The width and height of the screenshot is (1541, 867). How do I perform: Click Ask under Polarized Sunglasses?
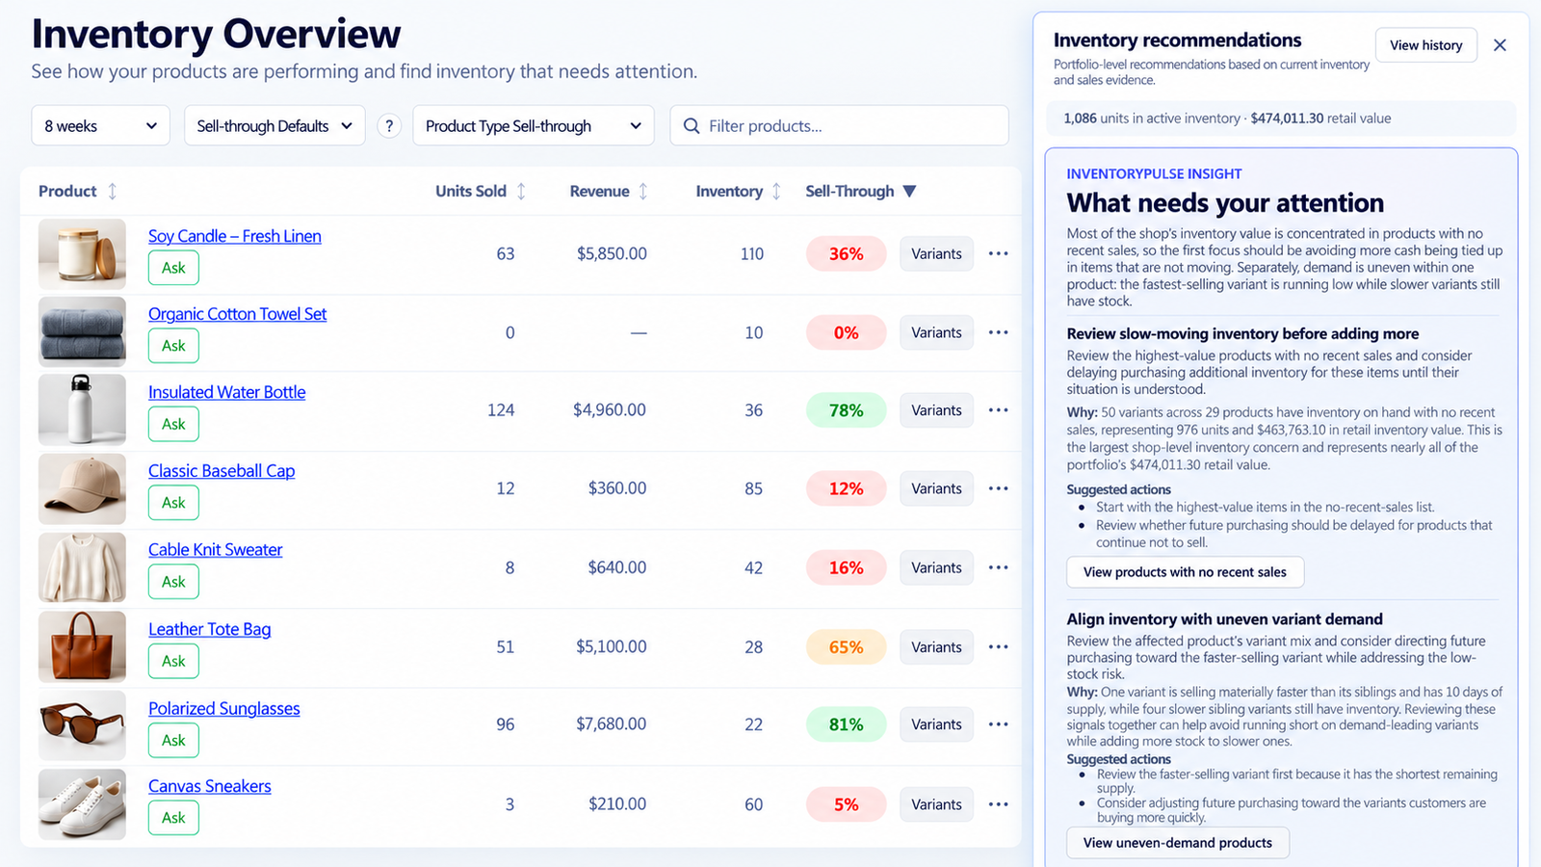tap(173, 740)
